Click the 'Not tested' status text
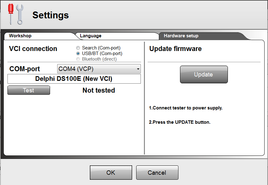268x185 pixels. [99, 90]
